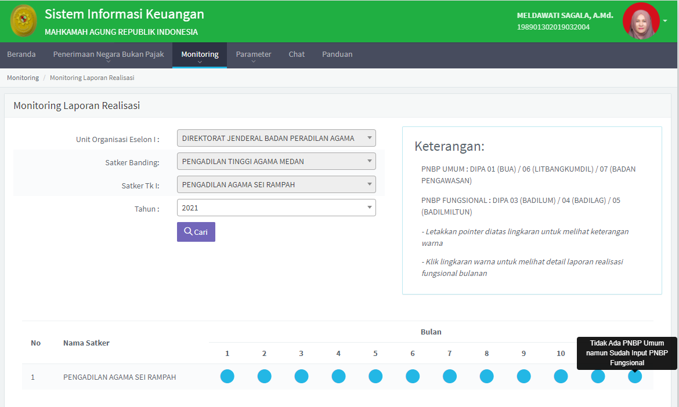This screenshot has width=679, height=407.
Task: Open the Satker Banding dropdown
Action: point(276,161)
